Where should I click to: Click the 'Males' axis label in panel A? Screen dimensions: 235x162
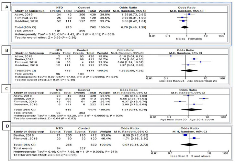(x=180, y=39)
